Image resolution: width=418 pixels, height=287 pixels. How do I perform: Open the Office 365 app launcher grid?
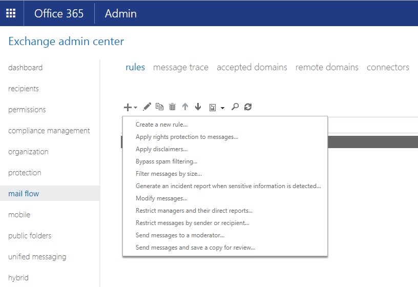[11, 13]
